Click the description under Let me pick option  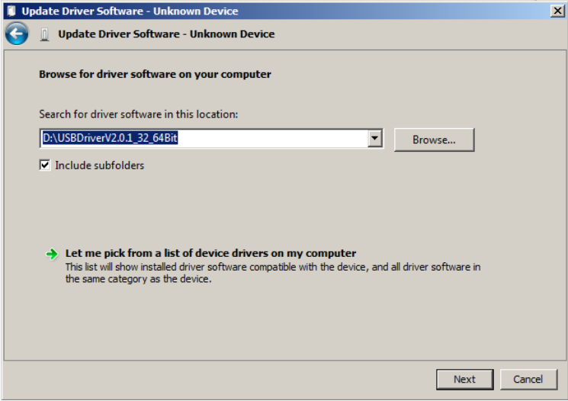[273, 273]
